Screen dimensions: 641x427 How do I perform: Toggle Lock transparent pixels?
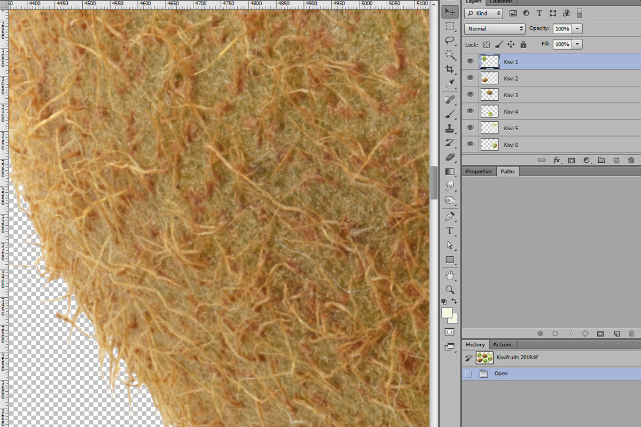(x=487, y=45)
